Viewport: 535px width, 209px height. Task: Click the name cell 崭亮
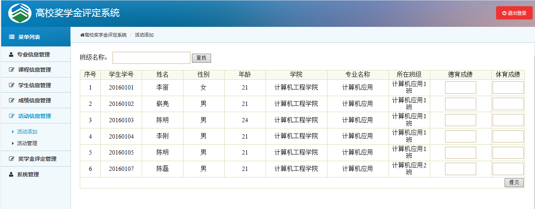[162, 104]
